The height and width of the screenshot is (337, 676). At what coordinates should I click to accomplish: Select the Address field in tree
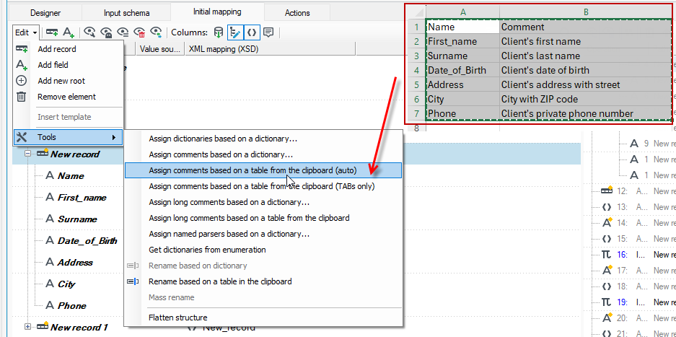[x=75, y=263]
